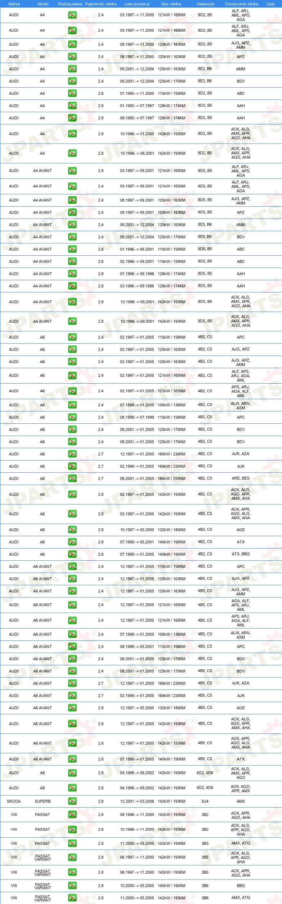Click the fuel icon for A6 ATX, BBG row

(72, 554)
